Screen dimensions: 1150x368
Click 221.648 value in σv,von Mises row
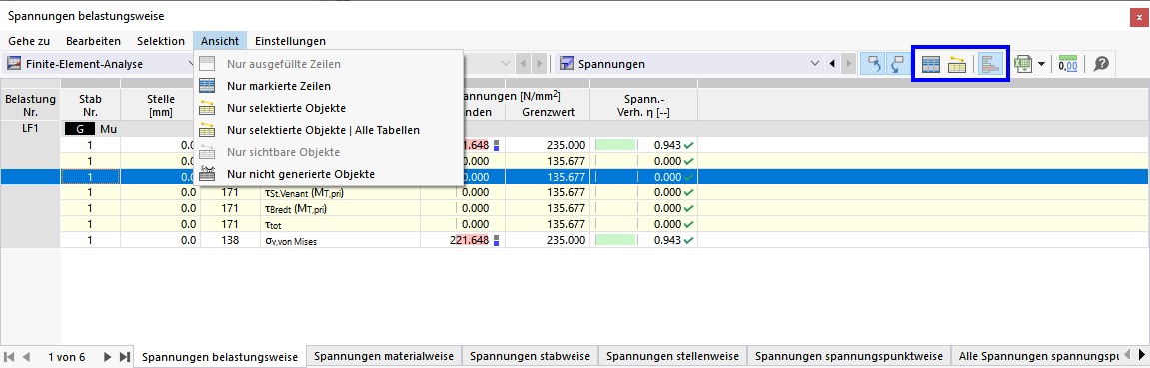point(470,240)
